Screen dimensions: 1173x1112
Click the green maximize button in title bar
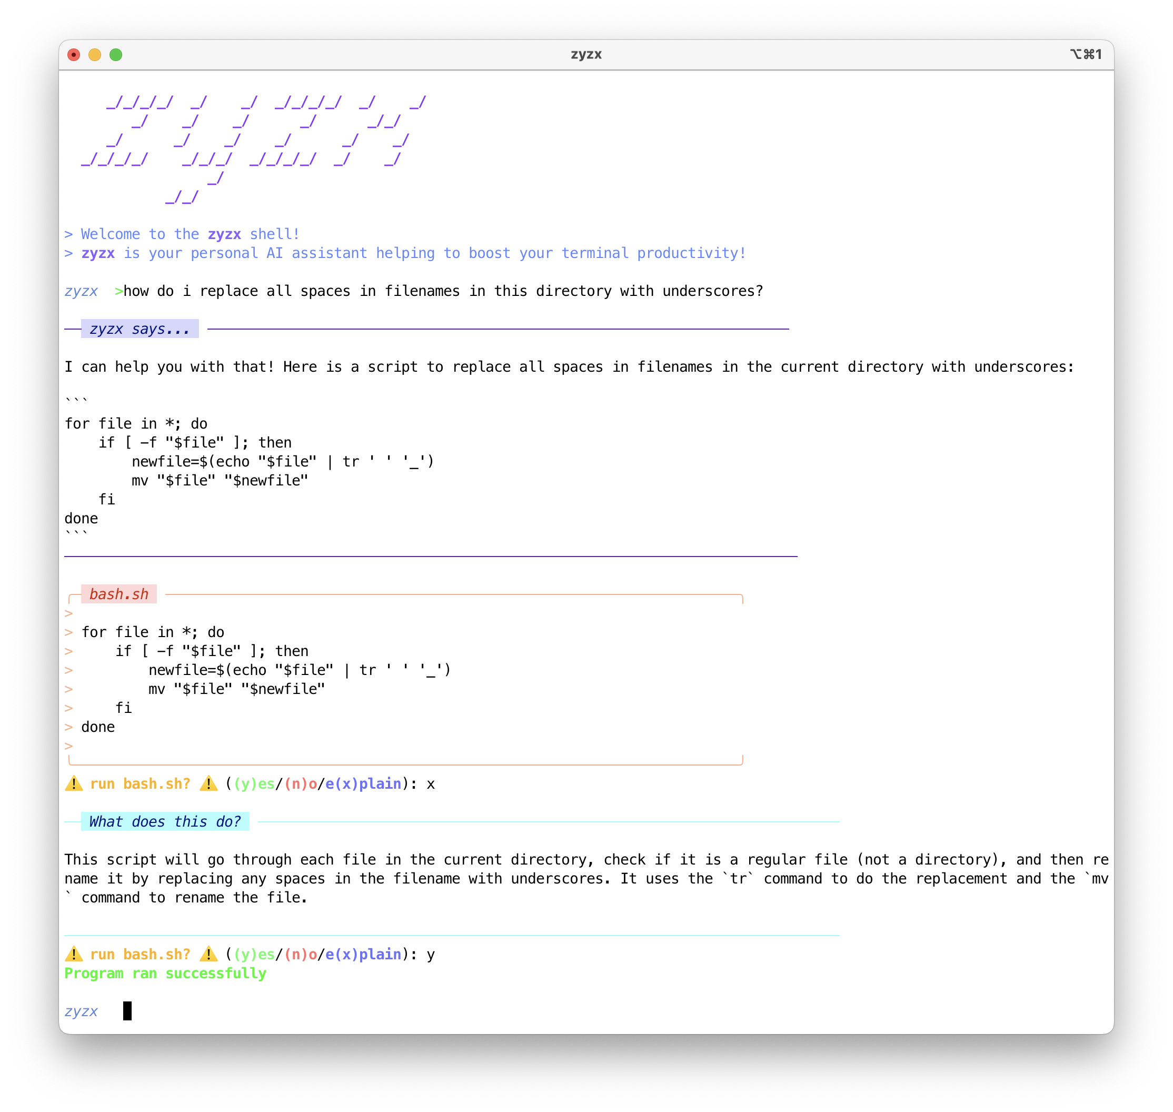(x=118, y=55)
